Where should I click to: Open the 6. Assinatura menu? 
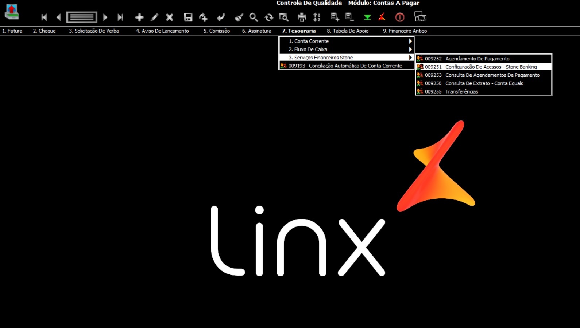click(257, 31)
